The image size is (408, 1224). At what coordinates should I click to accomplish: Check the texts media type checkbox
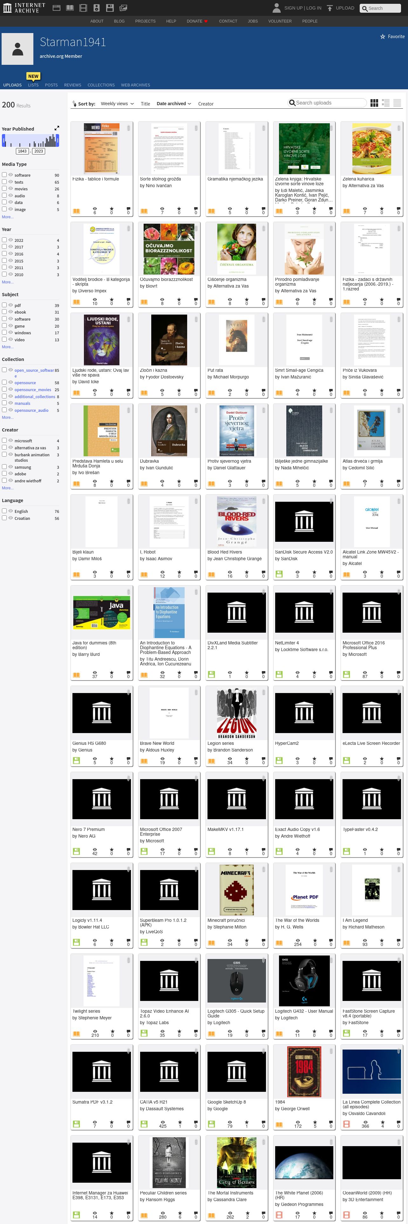[4, 181]
